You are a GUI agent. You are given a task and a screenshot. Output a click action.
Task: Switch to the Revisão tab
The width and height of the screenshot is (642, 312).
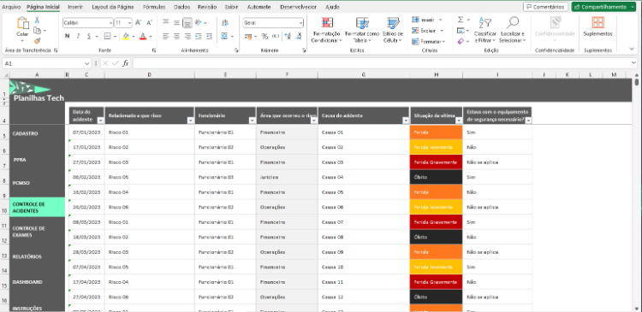[x=207, y=7]
